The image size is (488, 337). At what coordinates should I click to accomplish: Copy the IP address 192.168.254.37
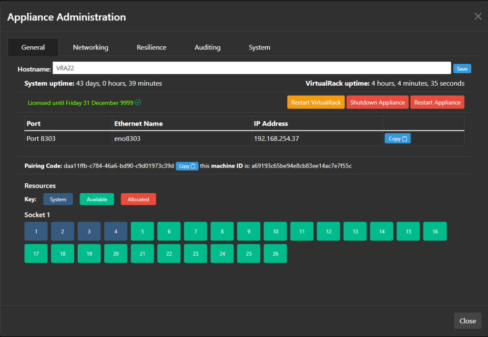(397, 139)
